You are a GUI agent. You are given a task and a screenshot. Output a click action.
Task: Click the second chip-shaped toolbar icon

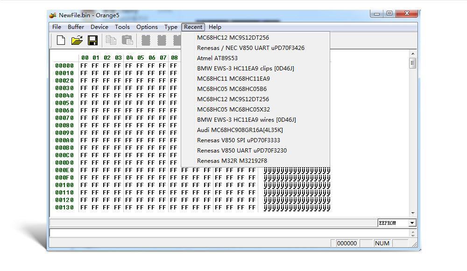click(x=162, y=41)
